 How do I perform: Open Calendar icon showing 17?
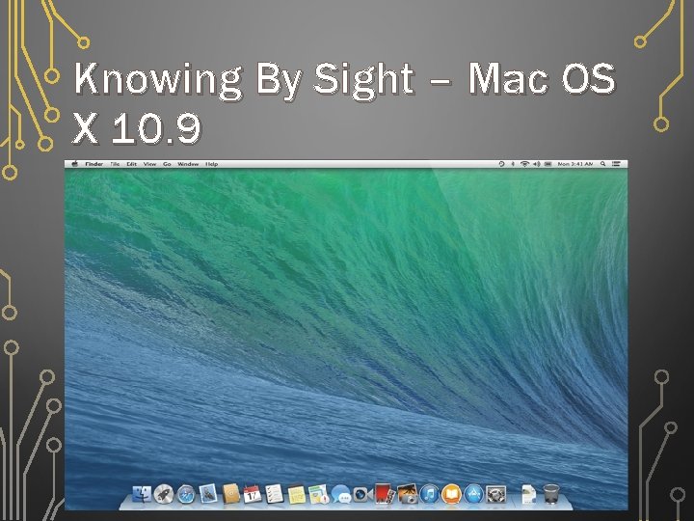[x=253, y=494]
